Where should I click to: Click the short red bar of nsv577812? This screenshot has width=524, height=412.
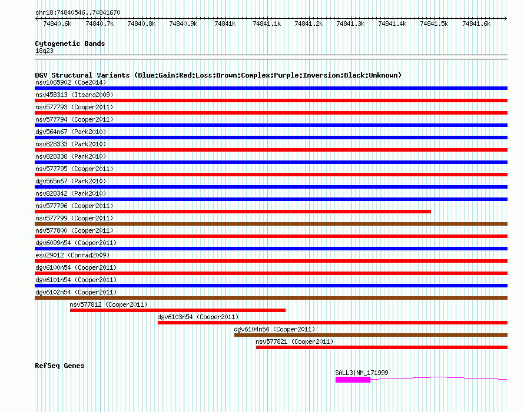[x=177, y=310]
